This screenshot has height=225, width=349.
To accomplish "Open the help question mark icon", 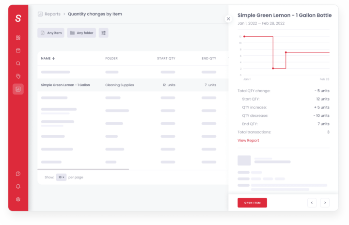I will [x=18, y=174].
